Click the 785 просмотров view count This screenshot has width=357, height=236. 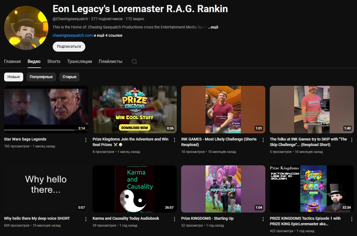pos(17,146)
